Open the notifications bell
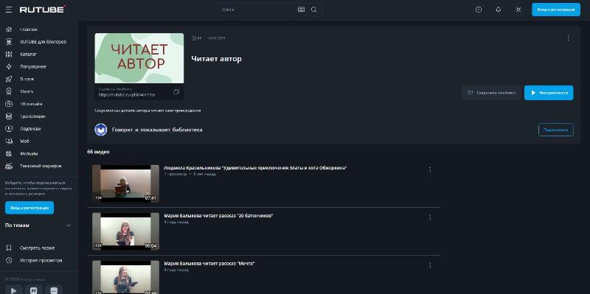This screenshot has height=294, width=590. pyautogui.click(x=499, y=10)
